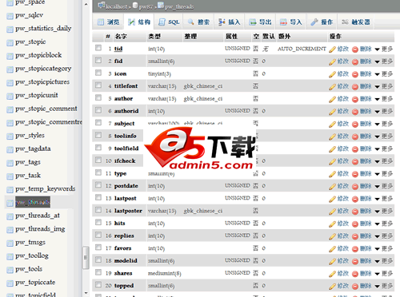Expand 更多 menu for toolfield row
Screen dimensions: 400x297
(384, 149)
